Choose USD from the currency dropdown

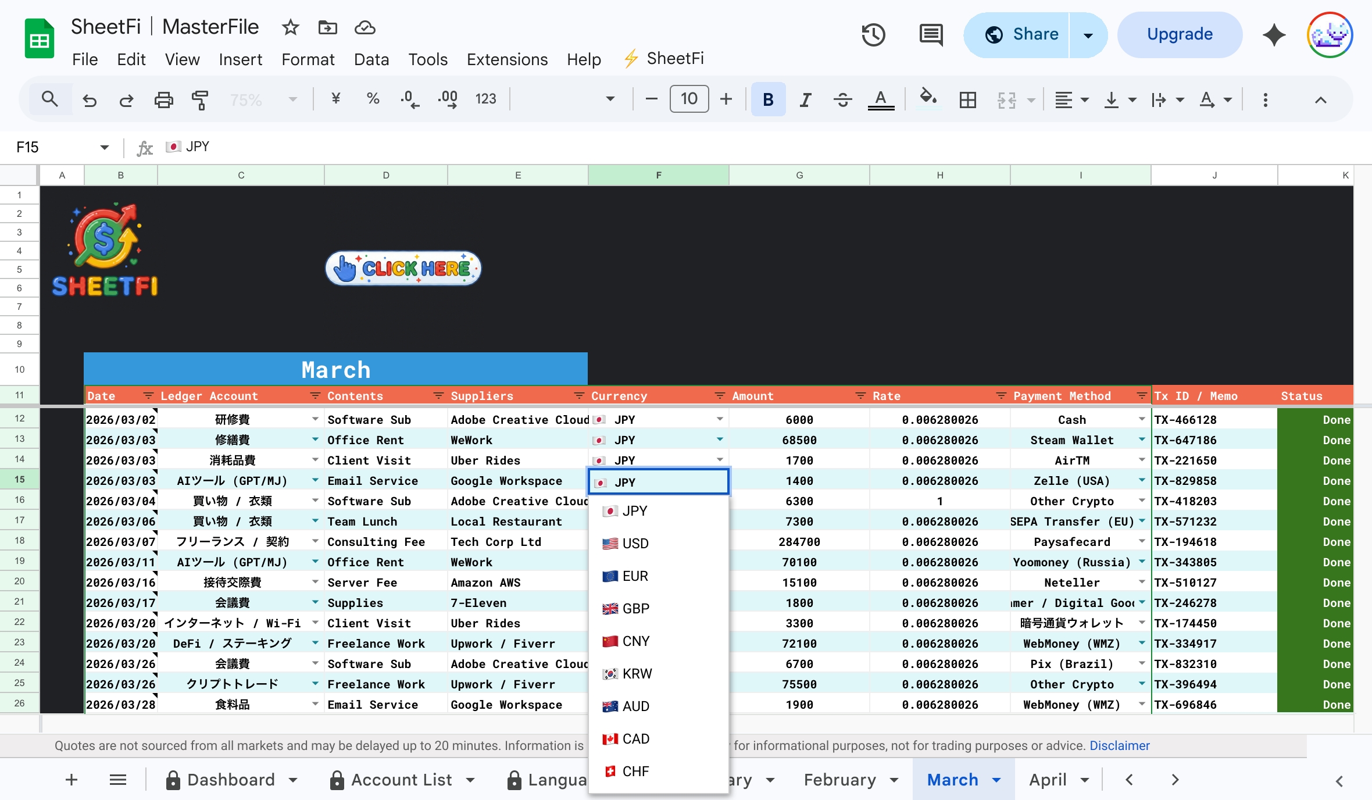[x=634, y=544]
